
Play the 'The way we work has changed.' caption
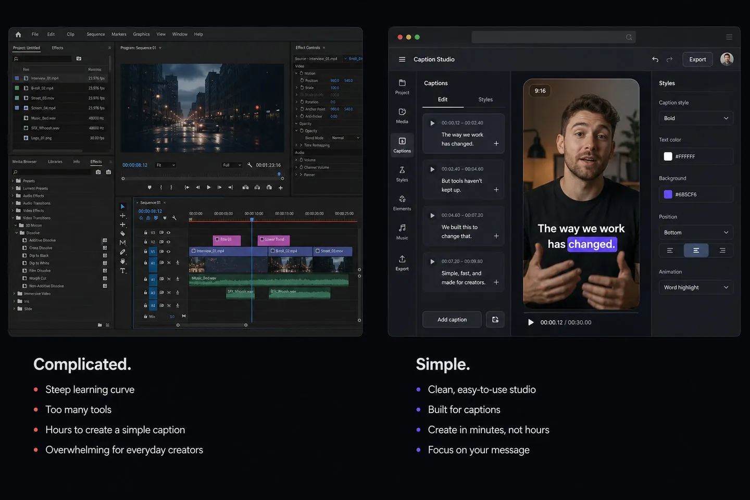pos(432,123)
